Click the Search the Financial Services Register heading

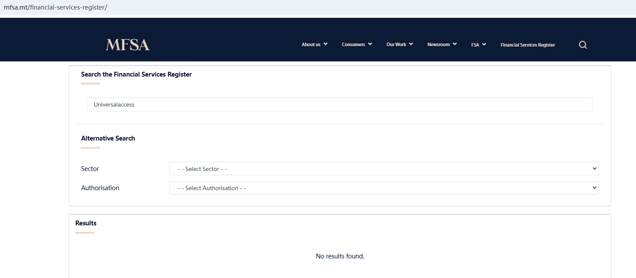(x=136, y=74)
